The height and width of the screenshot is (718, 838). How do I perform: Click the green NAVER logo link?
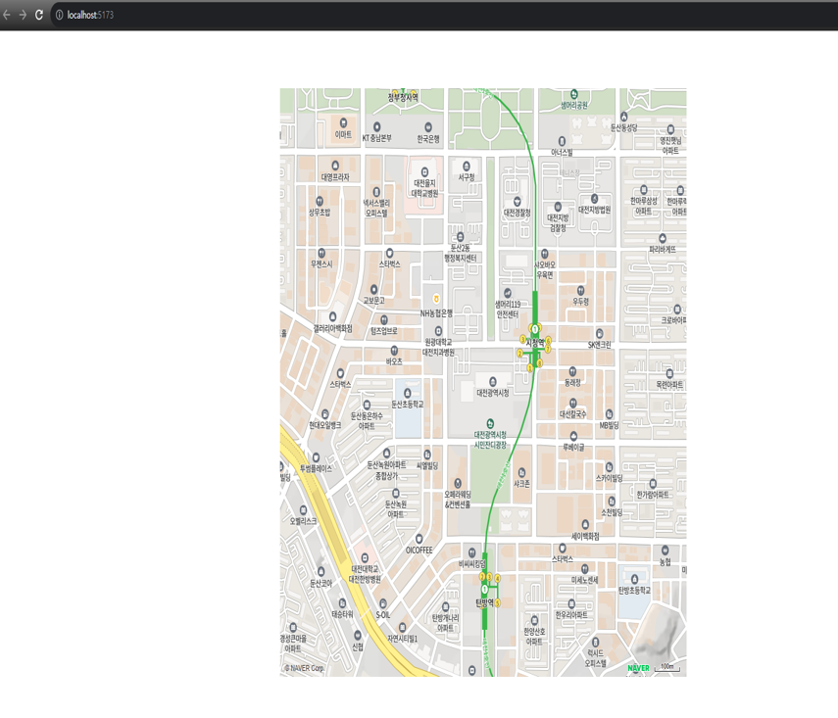point(638,668)
